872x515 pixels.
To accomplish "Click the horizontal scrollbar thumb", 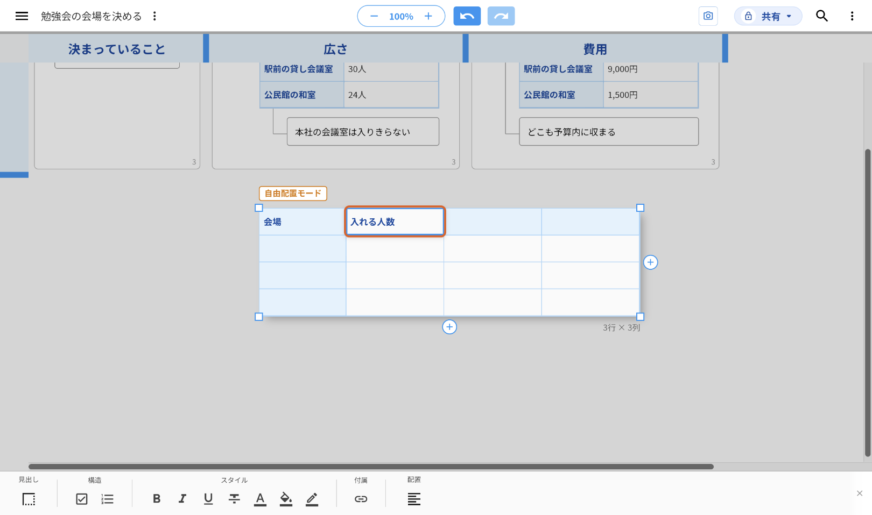I will 371,467.
